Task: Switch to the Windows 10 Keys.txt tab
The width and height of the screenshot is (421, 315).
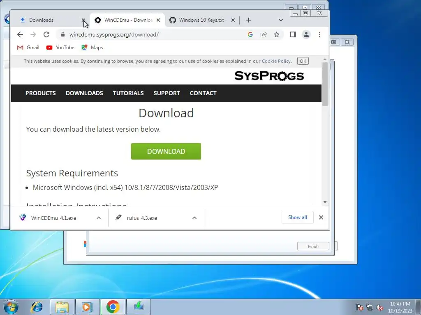Action: (x=201, y=20)
